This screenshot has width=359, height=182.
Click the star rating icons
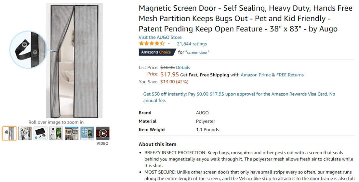pyautogui.click(x=151, y=44)
